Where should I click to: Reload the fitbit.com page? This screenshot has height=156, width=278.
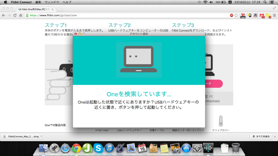point(15,15)
